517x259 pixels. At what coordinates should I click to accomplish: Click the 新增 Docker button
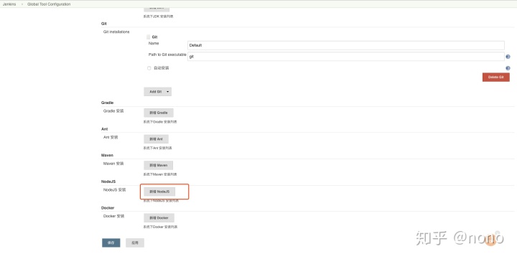(159, 218)
